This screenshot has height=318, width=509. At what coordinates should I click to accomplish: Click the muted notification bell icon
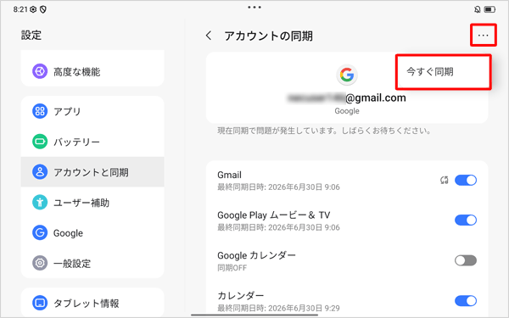tap(477, 9)
